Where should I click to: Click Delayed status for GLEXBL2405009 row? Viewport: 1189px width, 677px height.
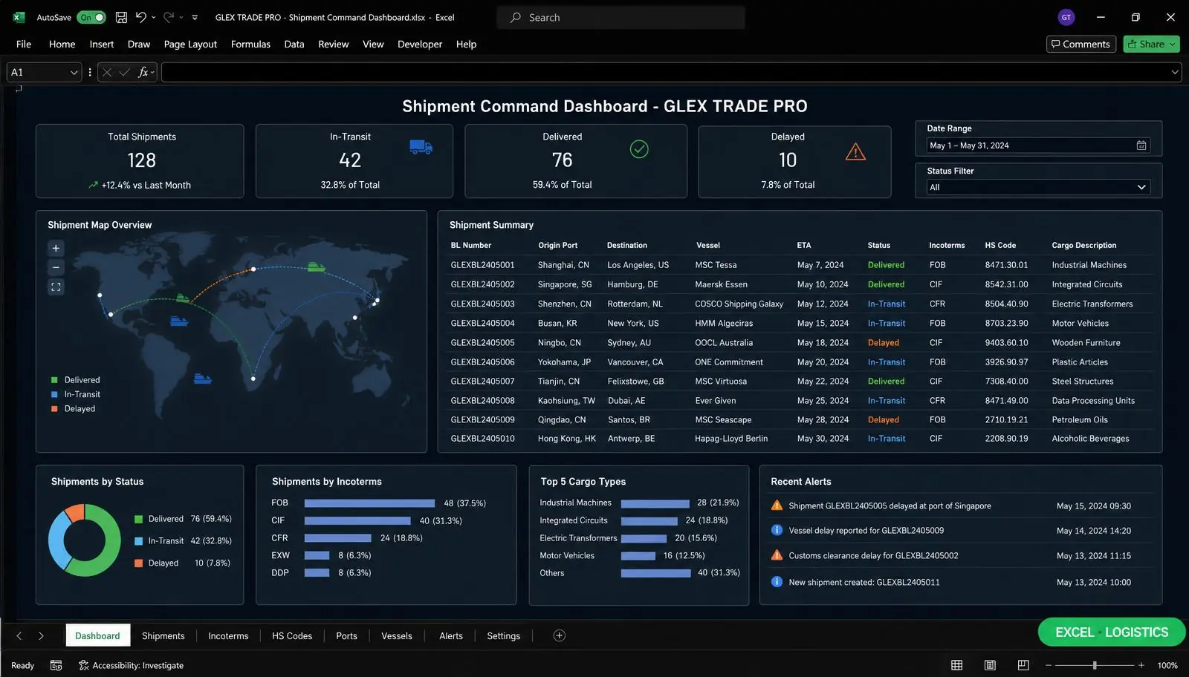point(884,419)
